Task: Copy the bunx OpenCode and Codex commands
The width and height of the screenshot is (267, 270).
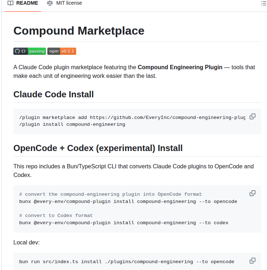Action: coord(253,193)
